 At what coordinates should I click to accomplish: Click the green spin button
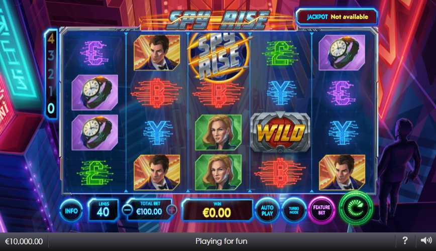[x=356, y=208]
